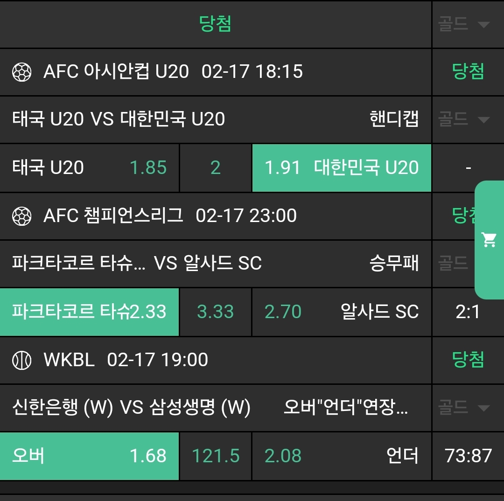Select 알사드 SC bet at 2.70 odds
Viewport: 504px width, 501px height.
tap(341, 312)
